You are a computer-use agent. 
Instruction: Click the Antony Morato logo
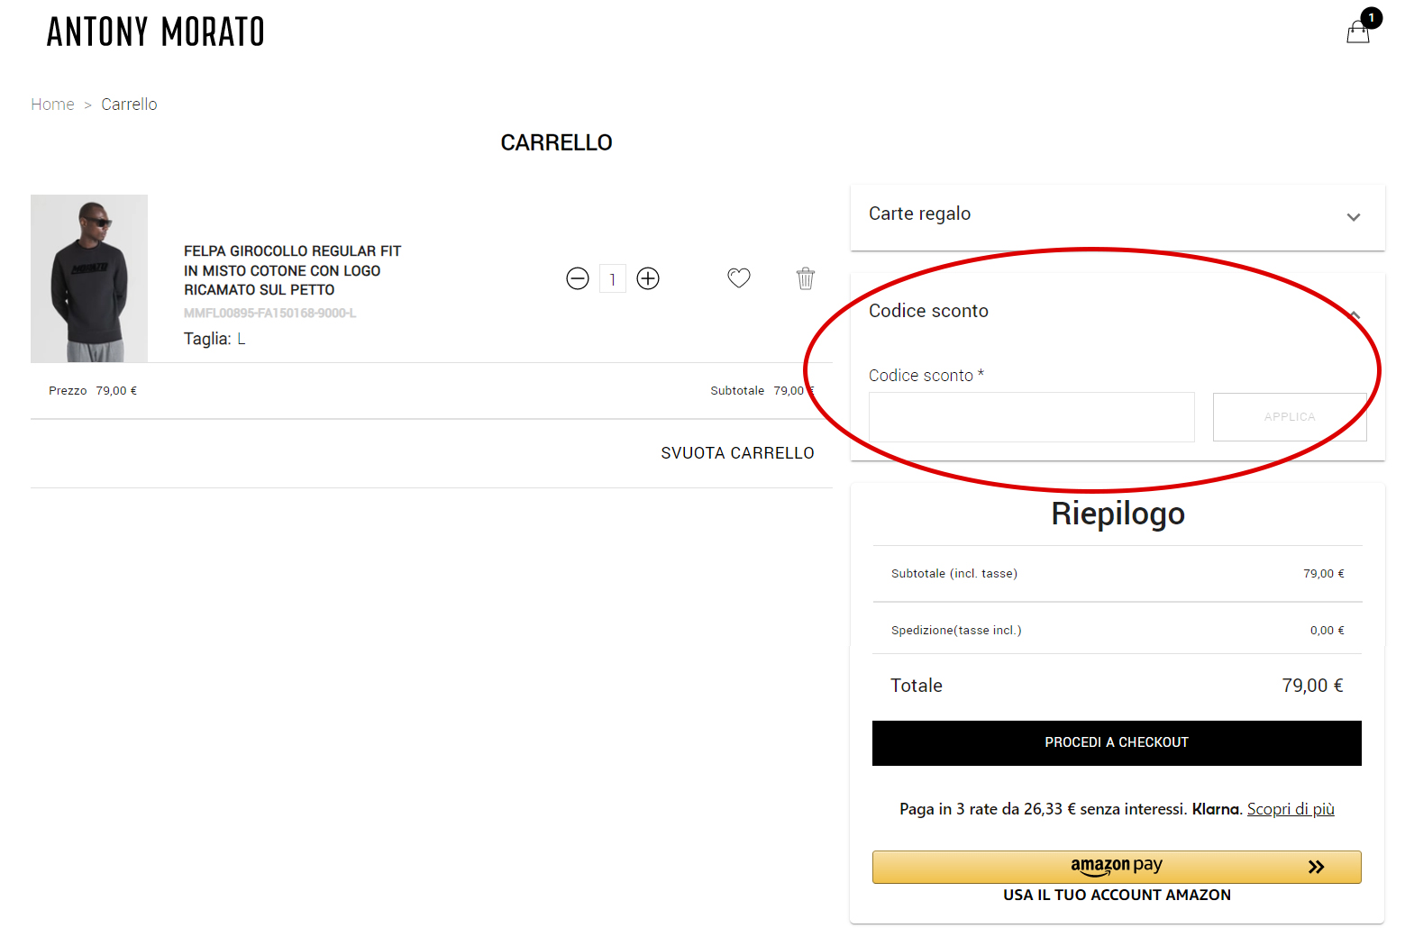click(156, 32)
